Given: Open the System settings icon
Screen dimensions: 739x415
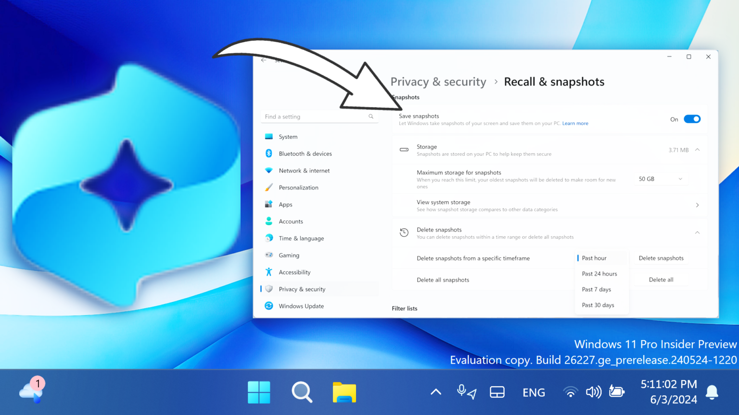Looking at the screenshot, I should 269,136.
